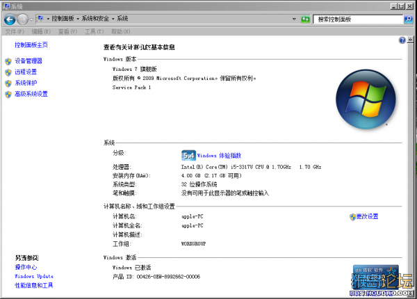Click shield icon beside 设备管理器
This screenshot has height=299, width=417.
(x=8, y=61)
